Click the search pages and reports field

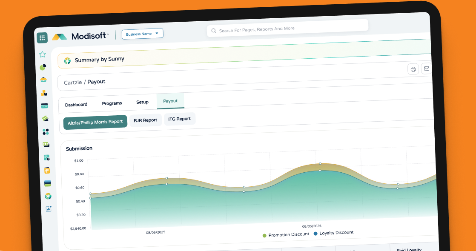pyautogui.click(x=287, y=29)
